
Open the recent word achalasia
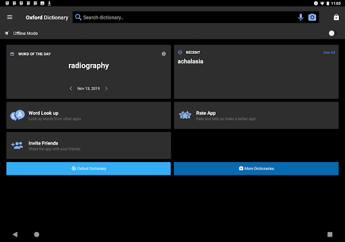pyautogui.click(x=191, y=61)
